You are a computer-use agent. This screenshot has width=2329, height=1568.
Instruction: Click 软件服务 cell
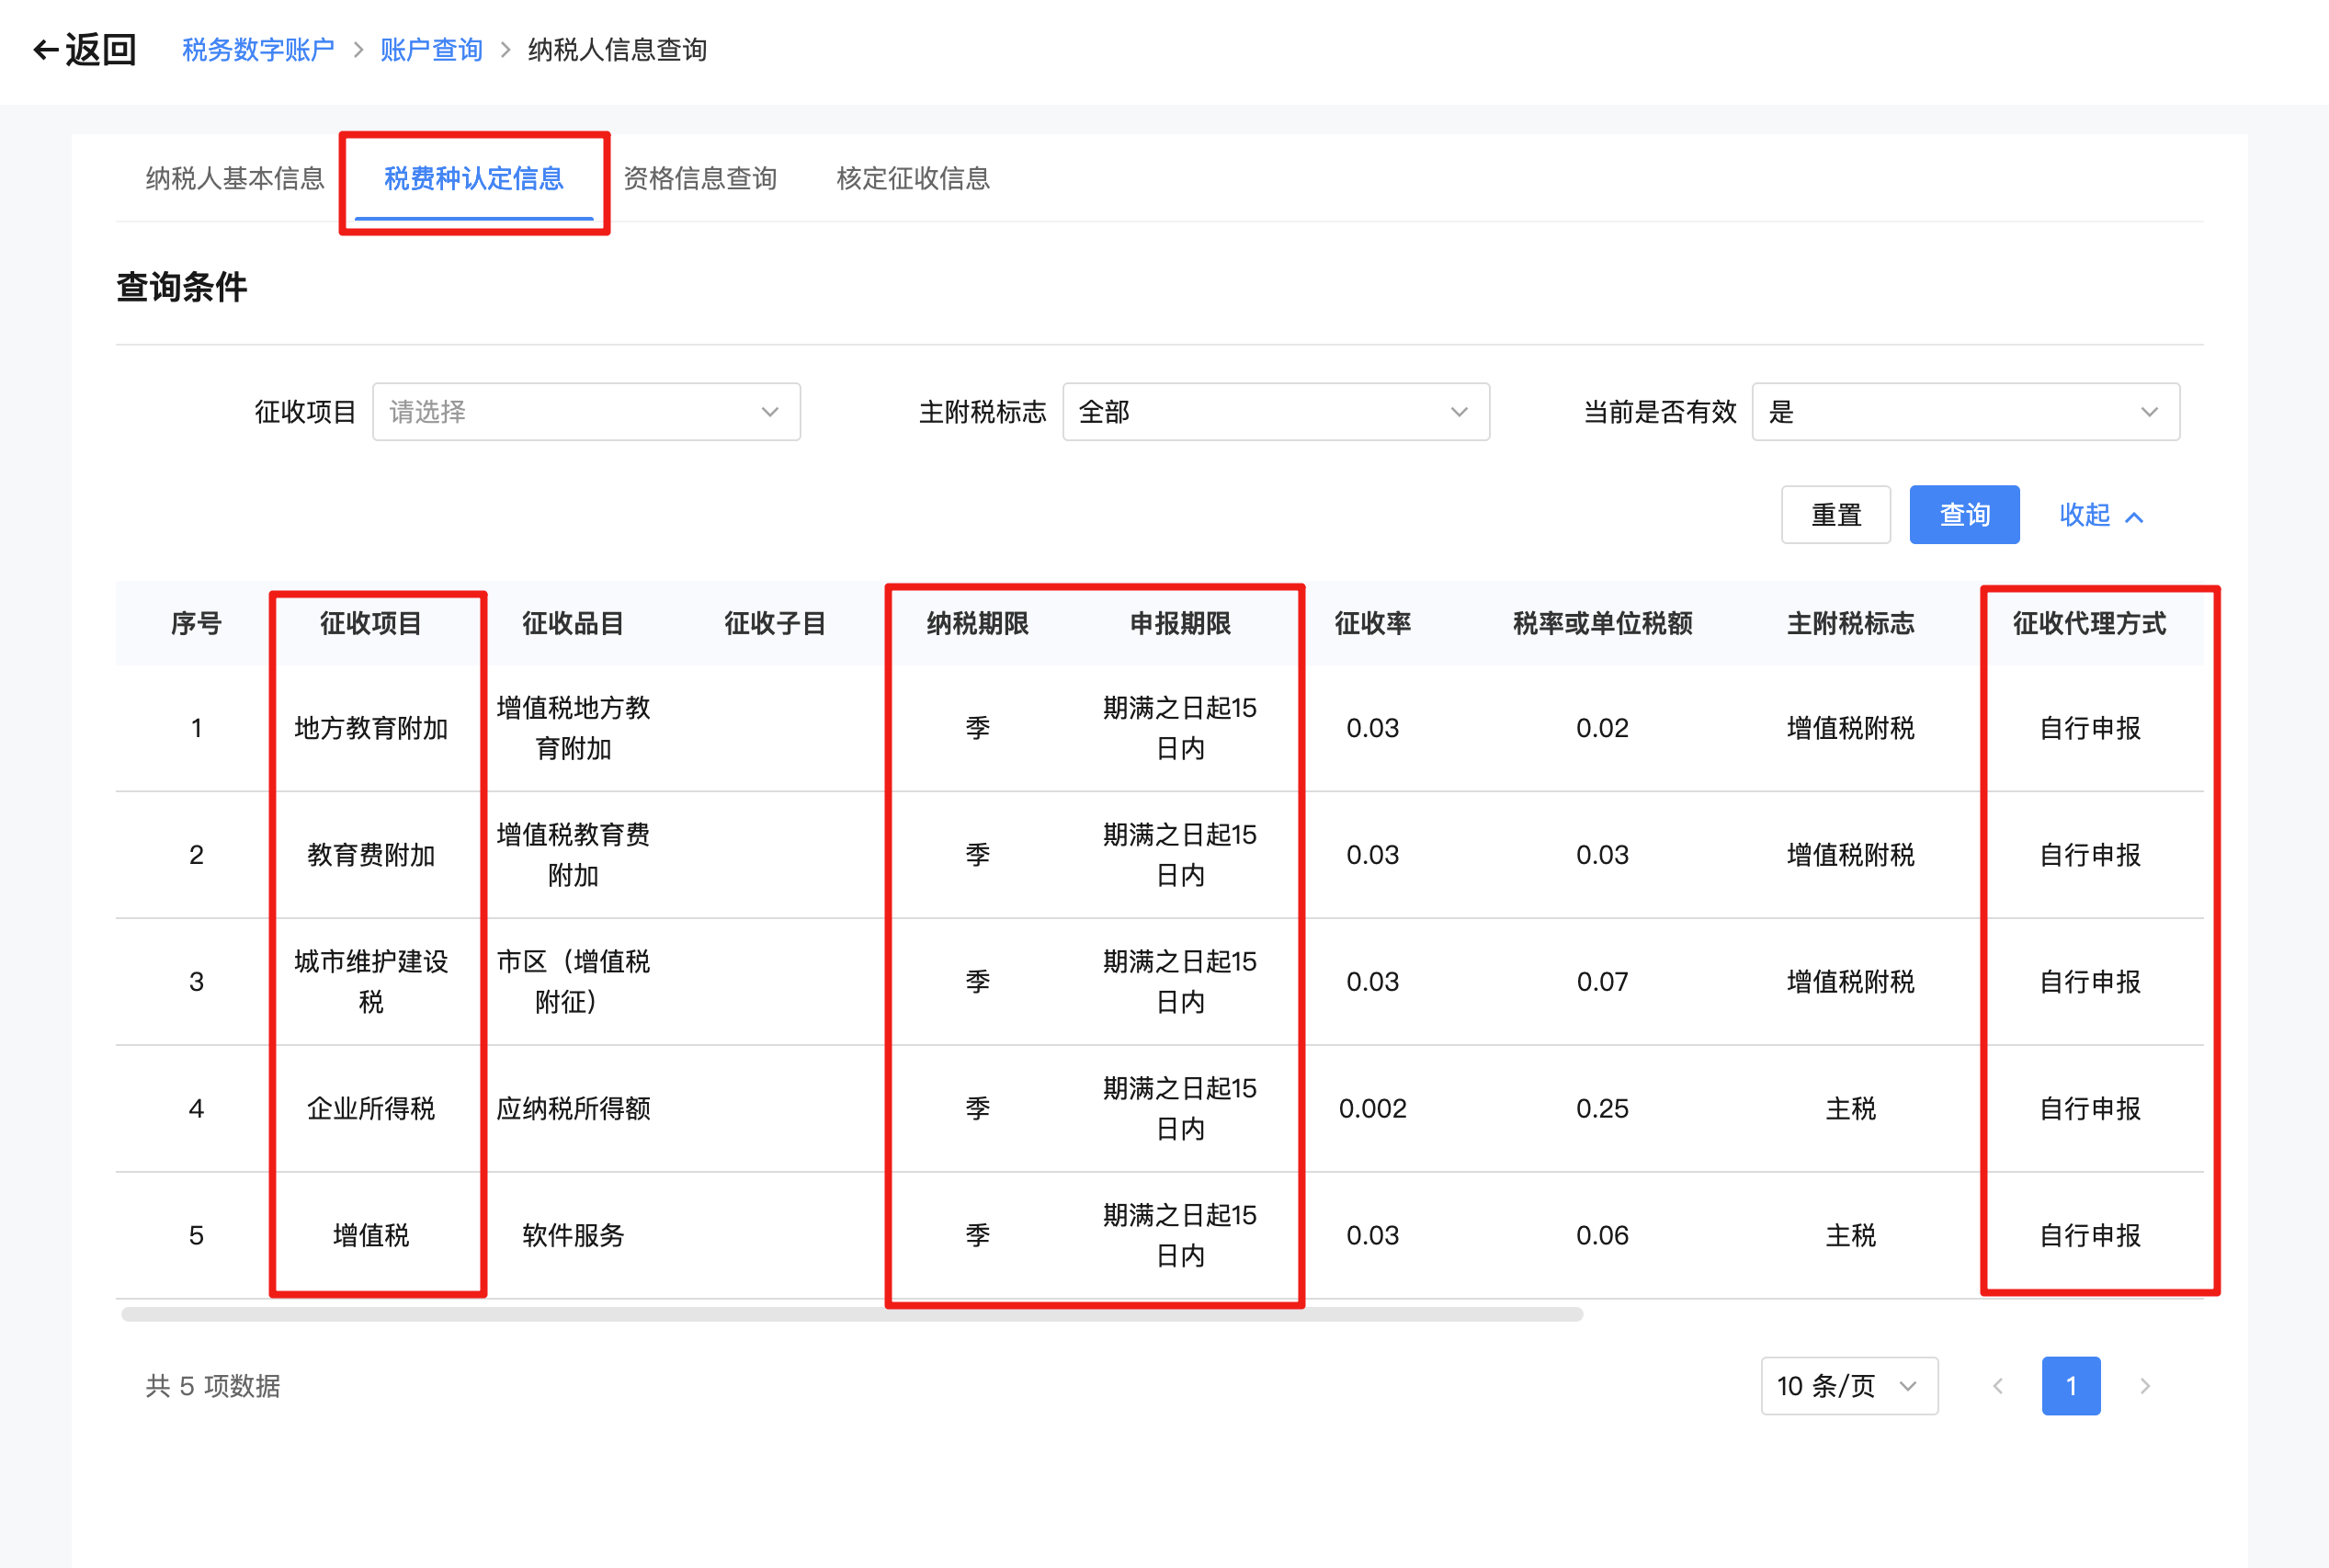coord(573,1235)
